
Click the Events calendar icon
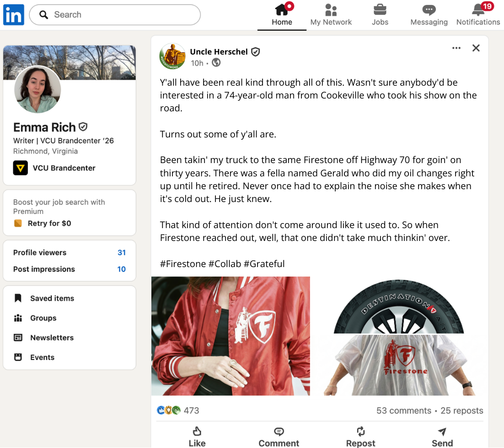18,357
